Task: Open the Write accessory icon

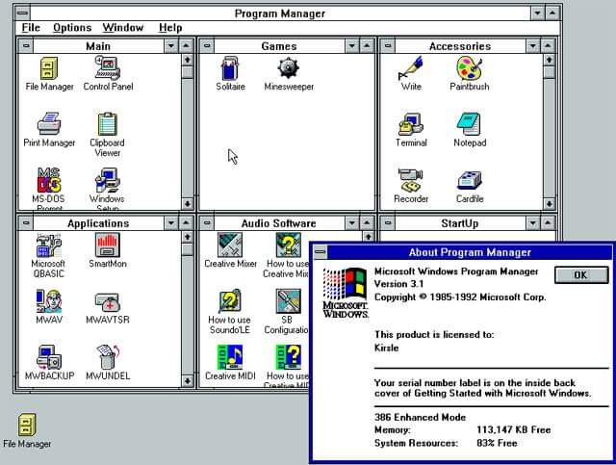Action: pos(411,74)
